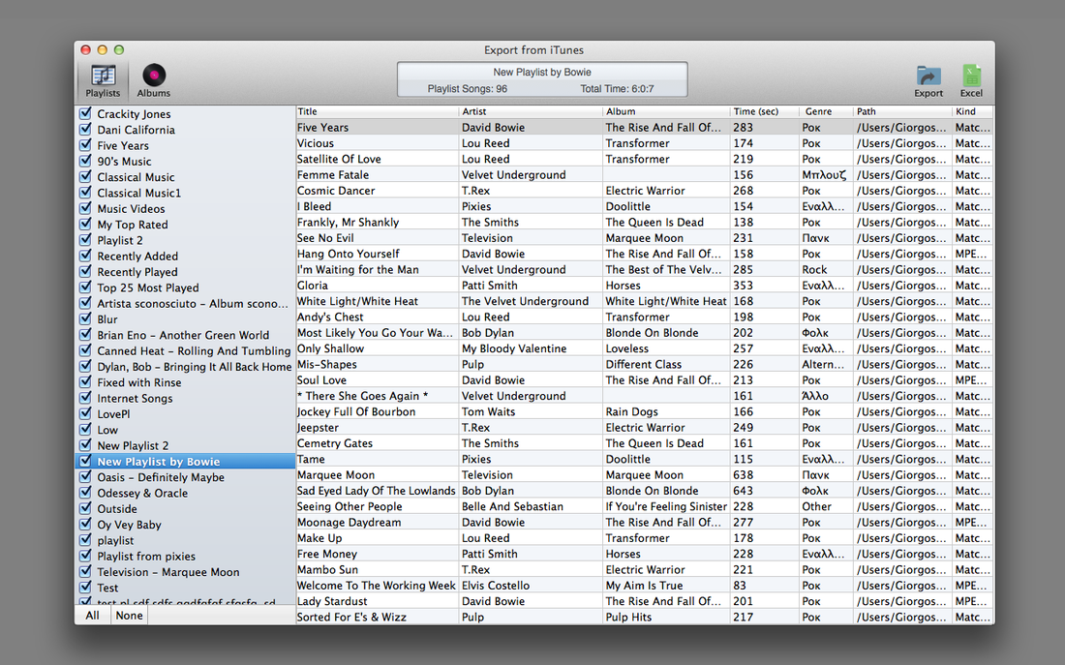Select the song Lady Stardust
This screenshot has height=665, width=1065.
click(331, 601)
